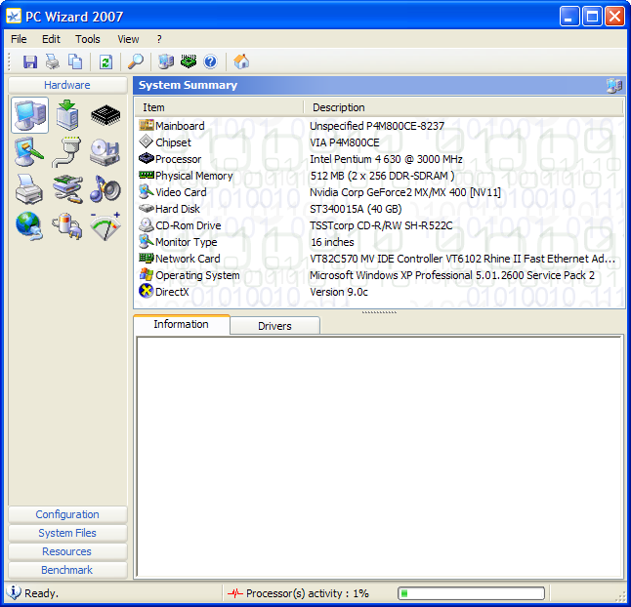Select the Physical Memory row
631x607 pixels.
tap(379, 176)
